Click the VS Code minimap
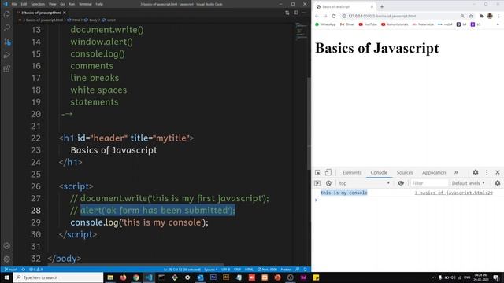Image resolution: width=504 pixels, height=283 pixels. [301, 31]
